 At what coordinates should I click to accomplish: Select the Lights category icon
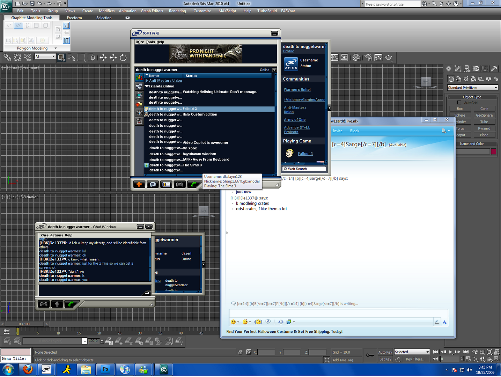tap(466, 79)
